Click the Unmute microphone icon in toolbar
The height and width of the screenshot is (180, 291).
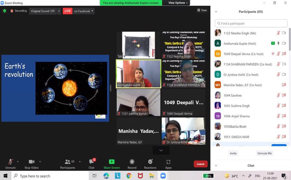pos(10,162)
